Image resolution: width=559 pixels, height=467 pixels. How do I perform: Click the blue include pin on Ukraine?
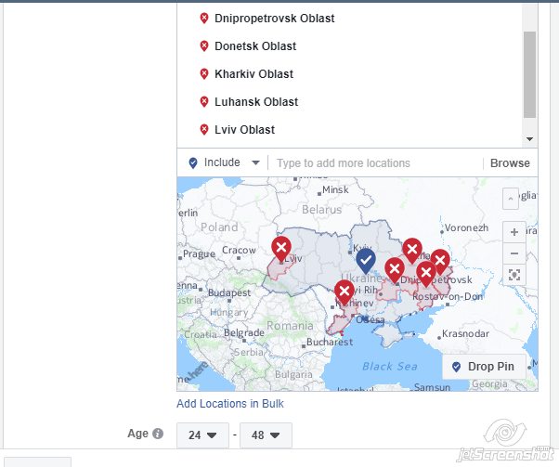(366, 259)
